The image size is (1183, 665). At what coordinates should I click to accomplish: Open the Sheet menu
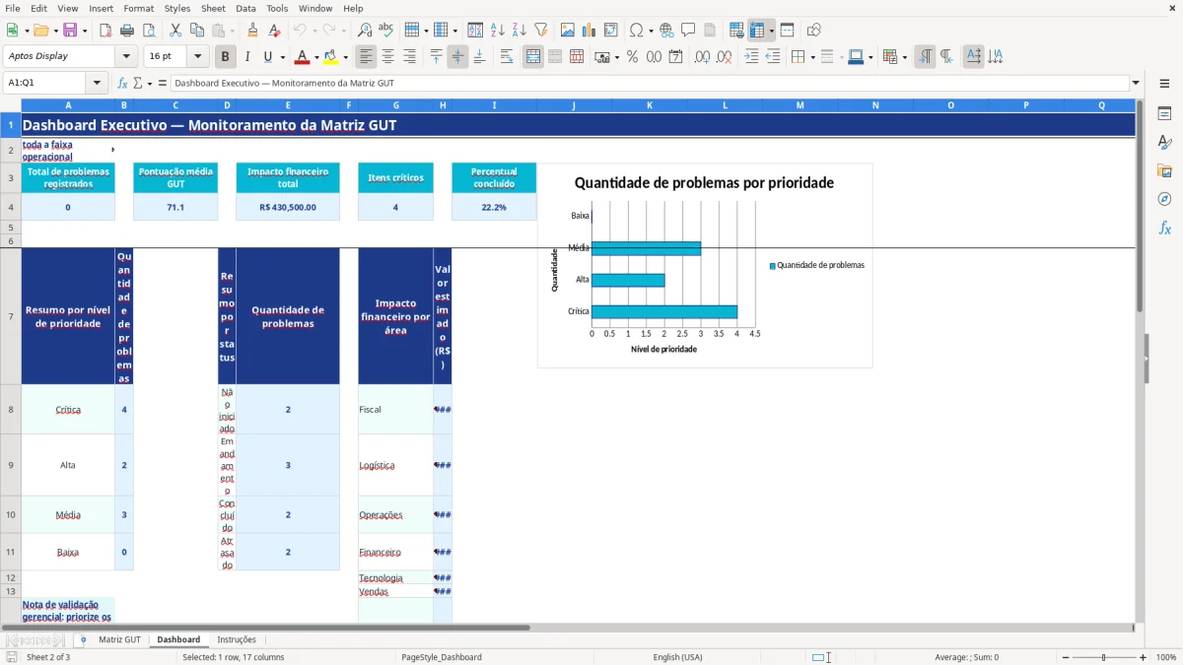[x=213, y=8]
